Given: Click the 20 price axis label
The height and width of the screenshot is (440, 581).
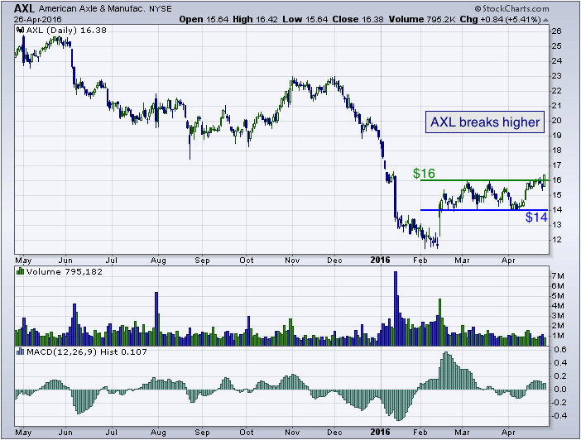Looking at the screenshot, I should [556, 121].
